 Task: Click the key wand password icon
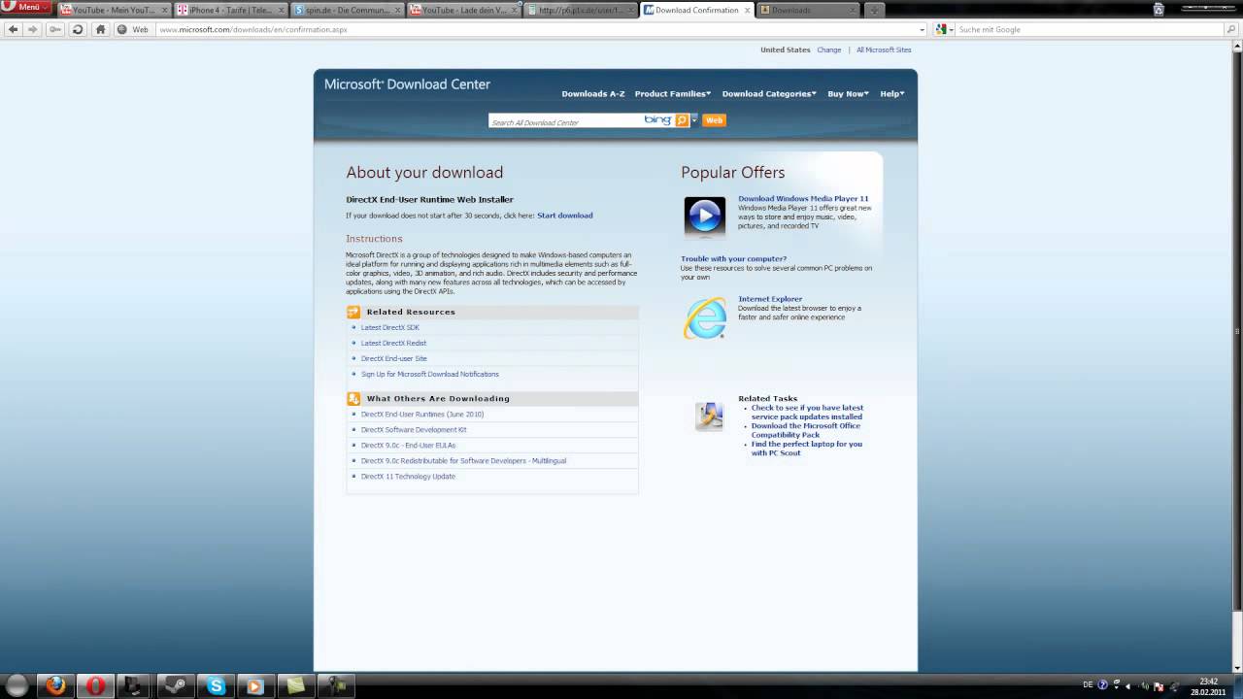coord(55,29)
